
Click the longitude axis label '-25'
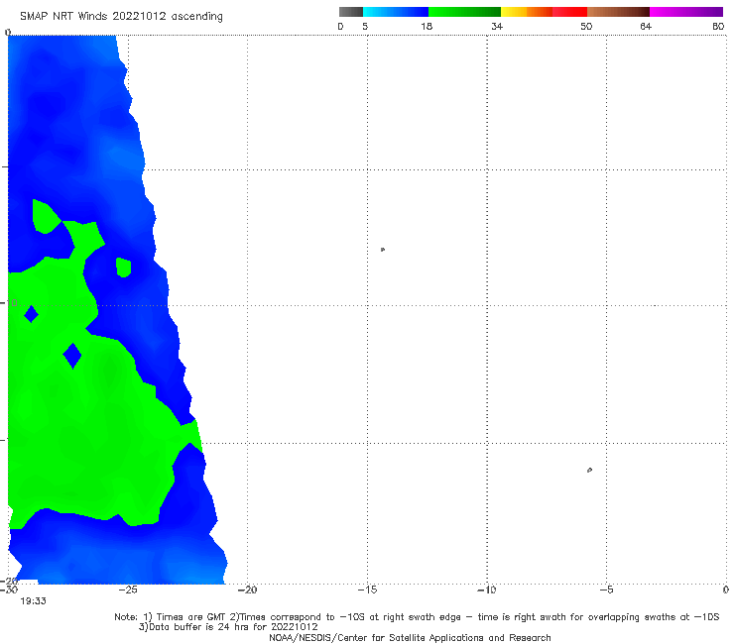(128, 590)
